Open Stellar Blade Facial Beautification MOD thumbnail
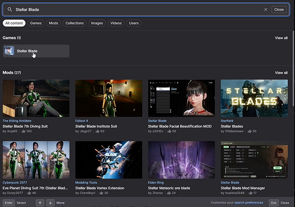The width and height of the screenshot is (295, 207). click(x=181, y=98)
